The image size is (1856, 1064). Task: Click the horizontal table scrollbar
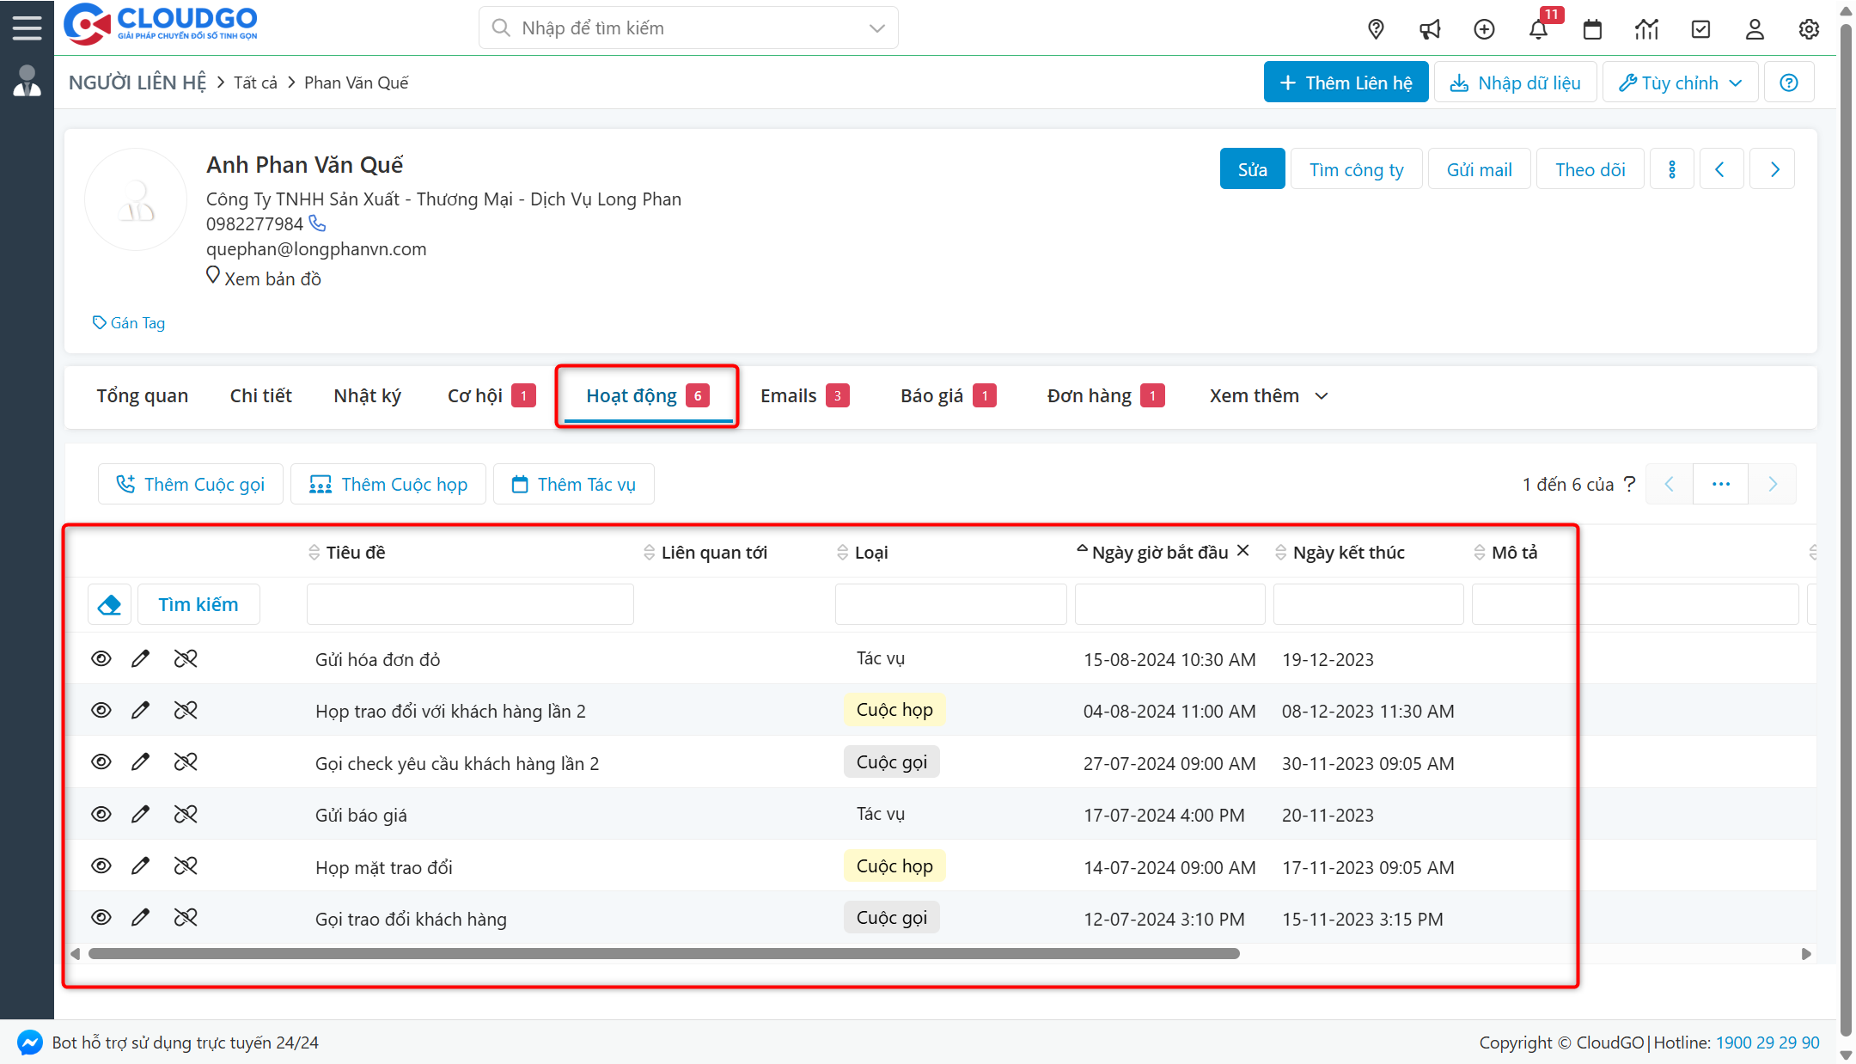pyautogui.click(x=663, y=954)
